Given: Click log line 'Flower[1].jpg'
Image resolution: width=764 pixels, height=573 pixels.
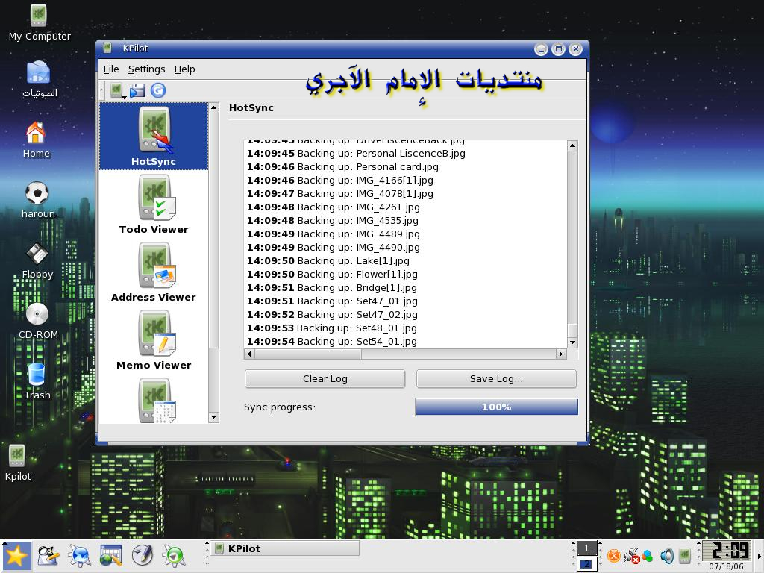Looking at the screenshot, I should (x=332, y=275).
